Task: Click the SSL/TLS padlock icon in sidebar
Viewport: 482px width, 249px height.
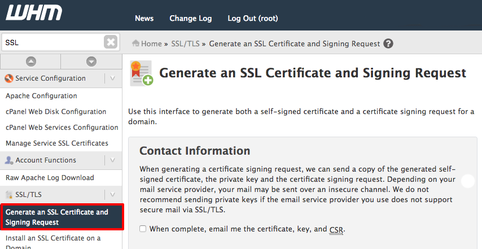Action: pyautogui.click(x=9, y=195)
